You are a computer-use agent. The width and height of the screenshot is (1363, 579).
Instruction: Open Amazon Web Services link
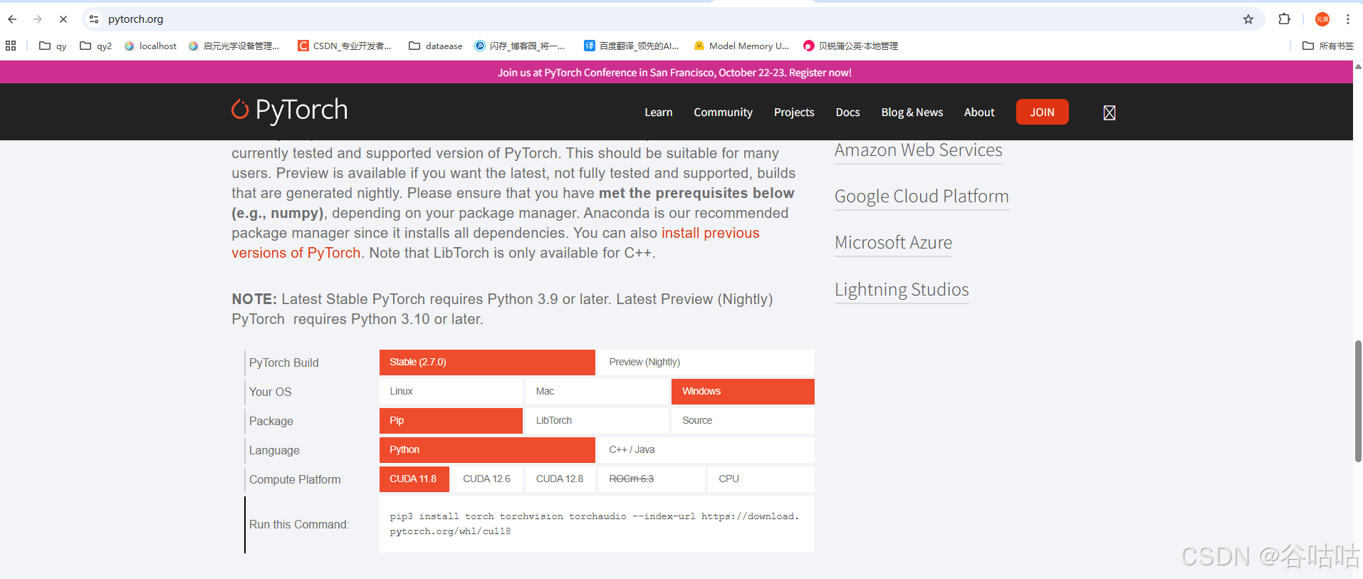click(918, 150)
